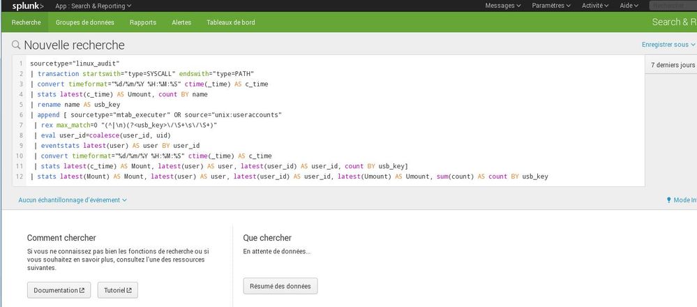This screenshot has width=697, height=307.
Task: Expand the Messages menu
Action: pos(503,6)
